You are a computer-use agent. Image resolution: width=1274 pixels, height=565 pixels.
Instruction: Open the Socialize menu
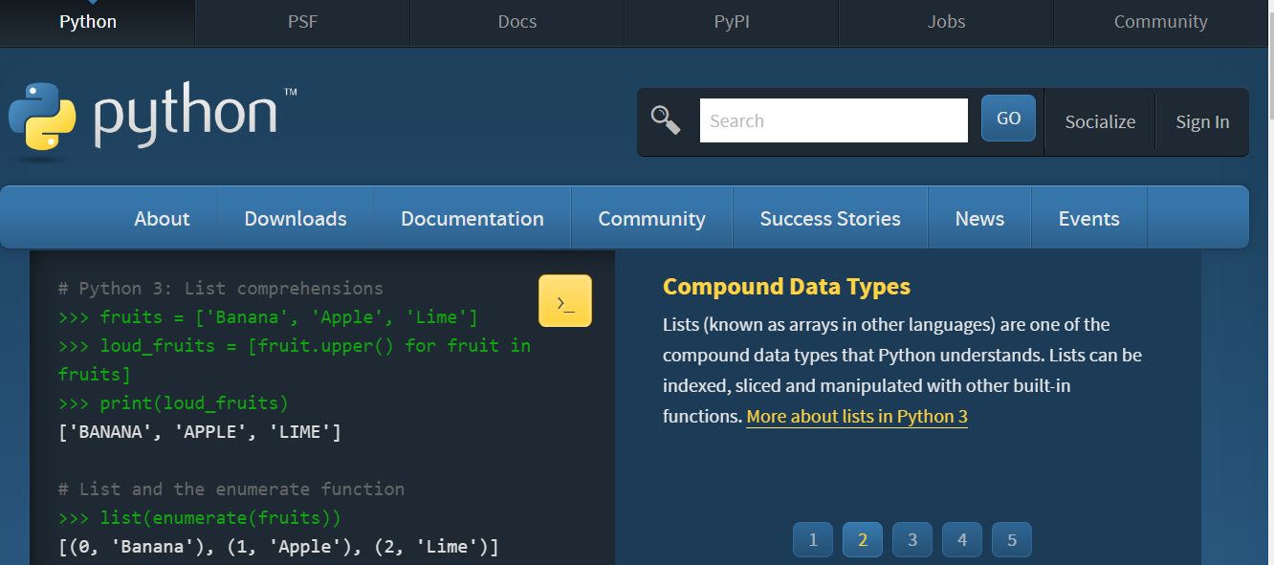point(1100,121)
